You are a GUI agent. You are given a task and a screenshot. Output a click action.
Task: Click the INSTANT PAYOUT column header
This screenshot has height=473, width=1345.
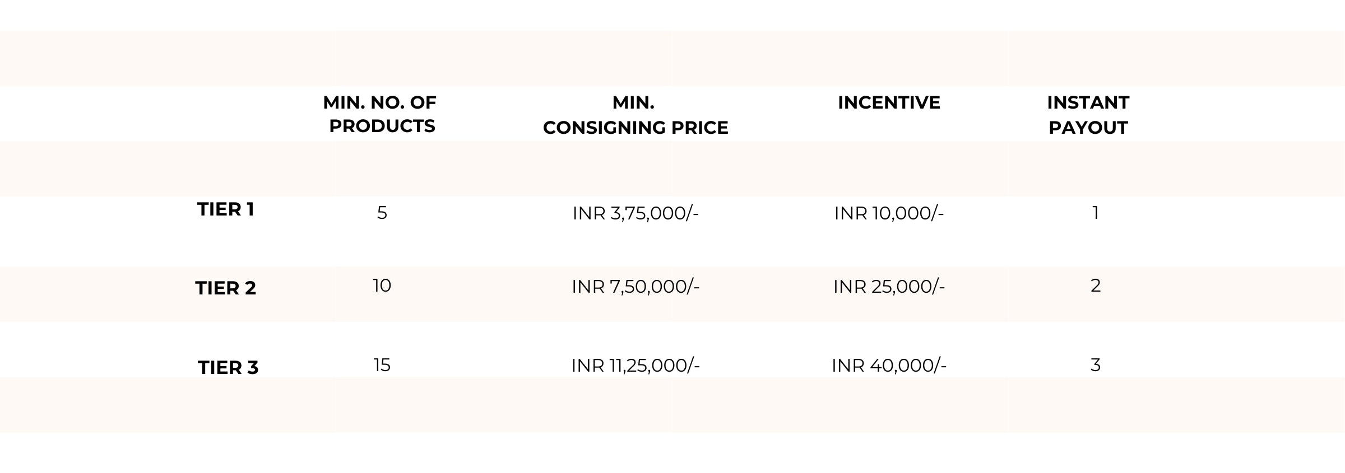tap(1088, 115)
